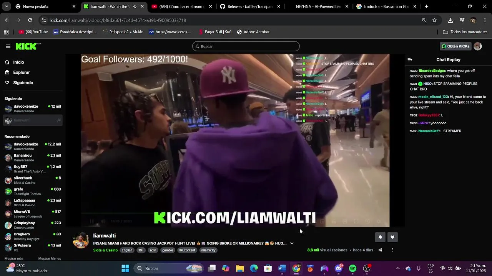Screen dimensions: 492x276
Task: Show hidden system tray icons
Action: pyautogui.click(x=398, y=268)
